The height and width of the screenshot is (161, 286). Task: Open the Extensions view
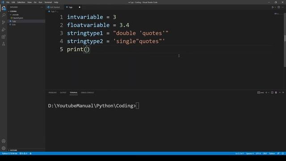4,37
